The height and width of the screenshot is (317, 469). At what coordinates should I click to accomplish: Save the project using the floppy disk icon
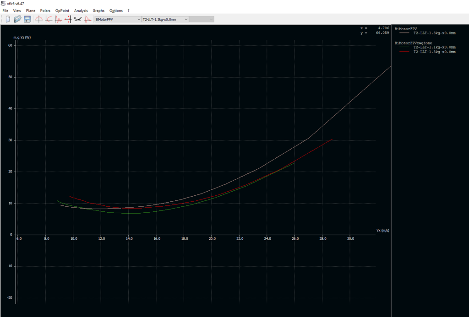[x=27, y=19]
